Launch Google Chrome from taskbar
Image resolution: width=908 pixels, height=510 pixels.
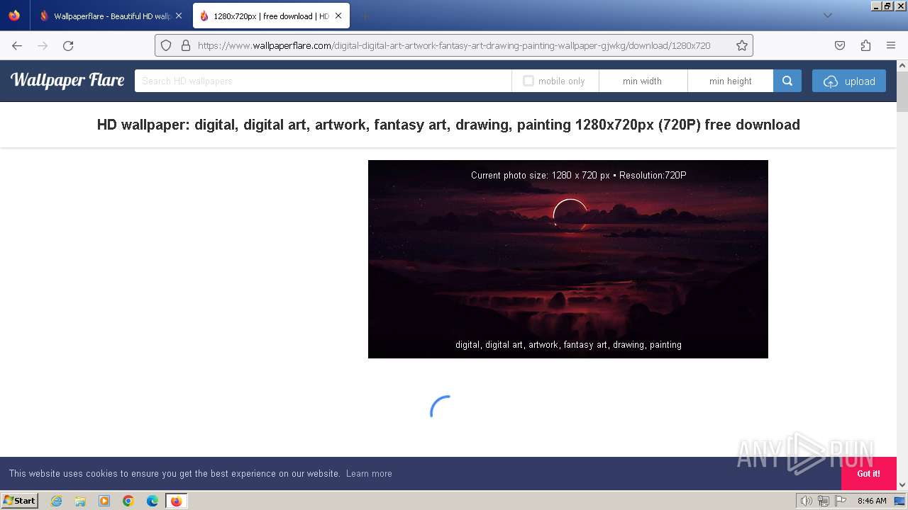click(128, 501)
